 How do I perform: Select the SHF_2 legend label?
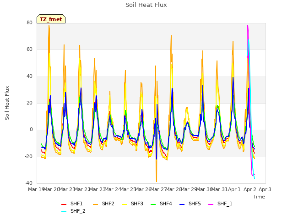[78, 211]
